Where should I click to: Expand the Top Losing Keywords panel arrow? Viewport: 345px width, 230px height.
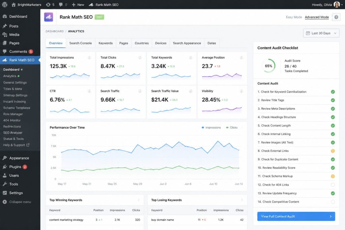[x=242, y=200]
